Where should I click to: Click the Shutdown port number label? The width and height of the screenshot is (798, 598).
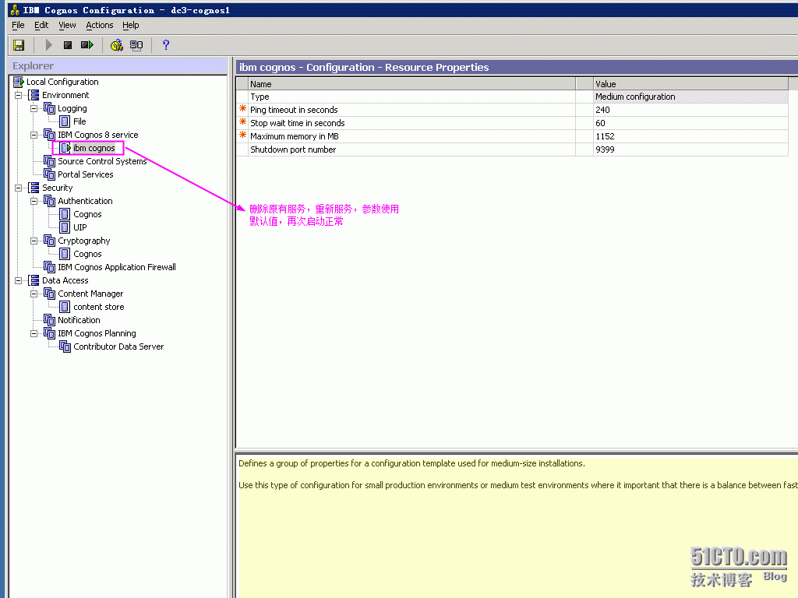click(293, 149)
